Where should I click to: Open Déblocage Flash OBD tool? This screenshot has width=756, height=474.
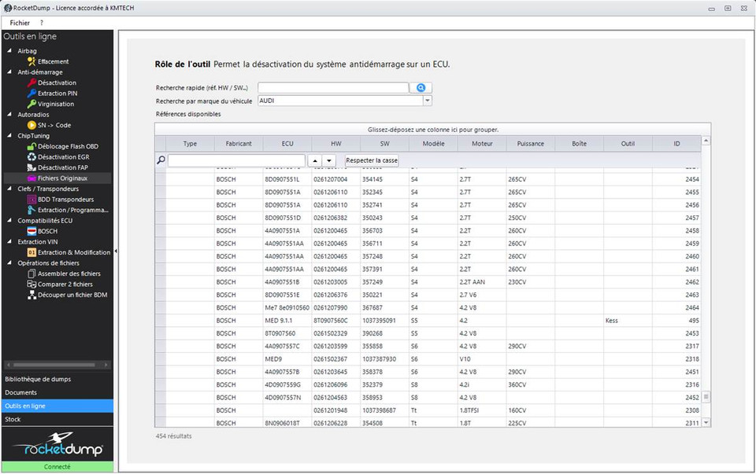pyautogui.click(x=68, y=146)
